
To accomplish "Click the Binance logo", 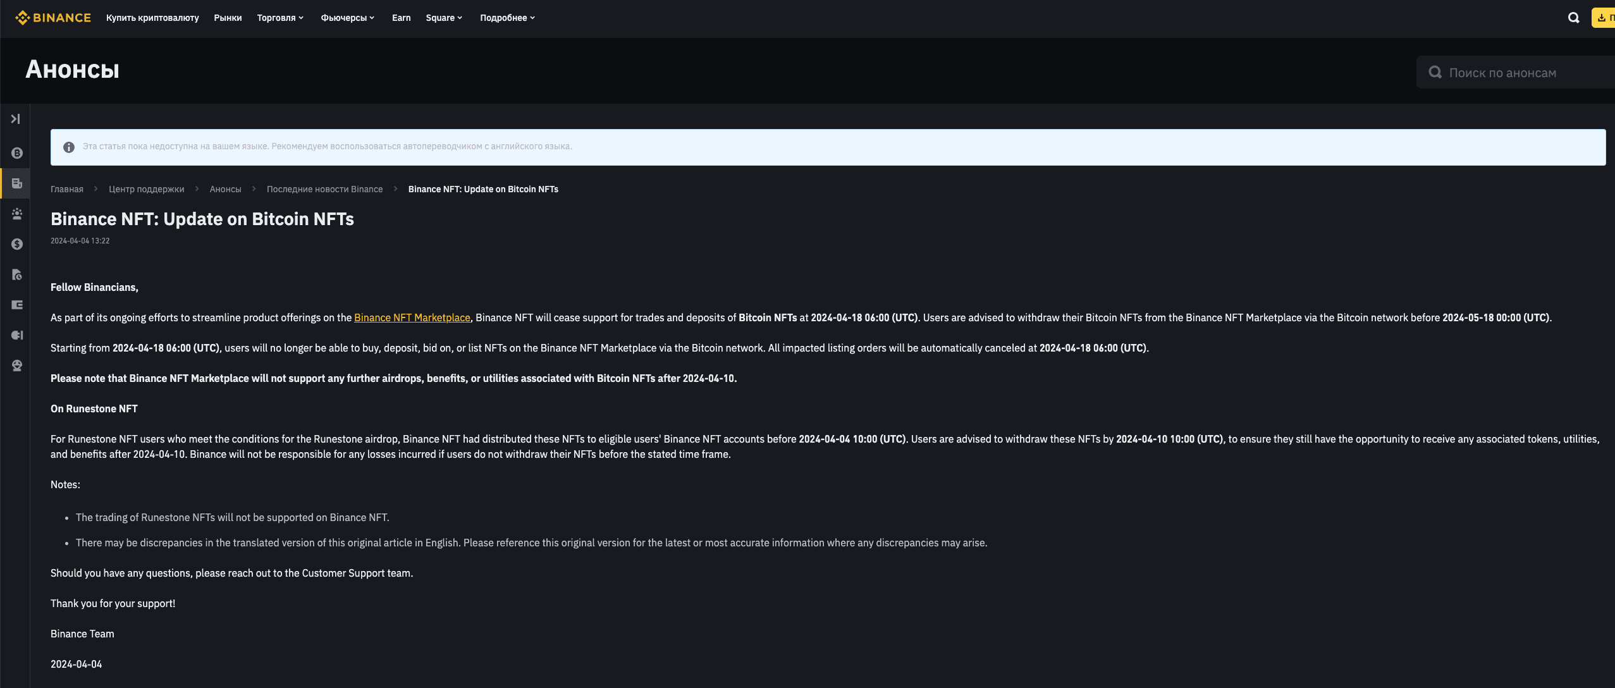I will coord(53,17).
